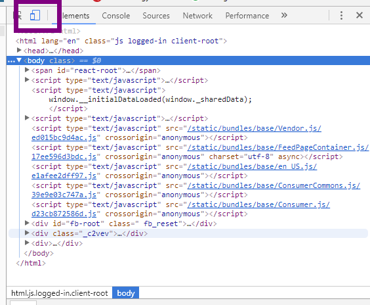Select the closing </html> tag line

tap(31, 263)
